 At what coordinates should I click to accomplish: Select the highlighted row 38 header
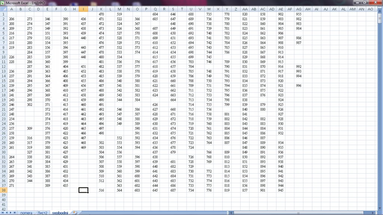coord(3,190)
